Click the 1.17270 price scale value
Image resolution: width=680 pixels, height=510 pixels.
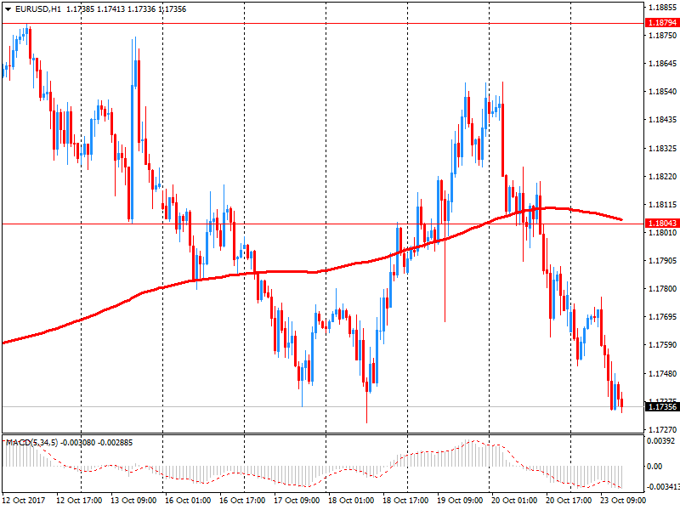tap(662, 430)
